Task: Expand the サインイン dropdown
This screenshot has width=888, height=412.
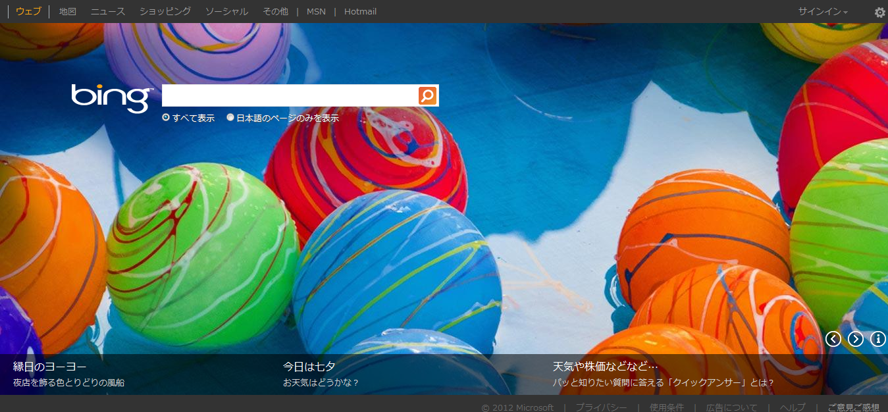Action: pos(823,12)
